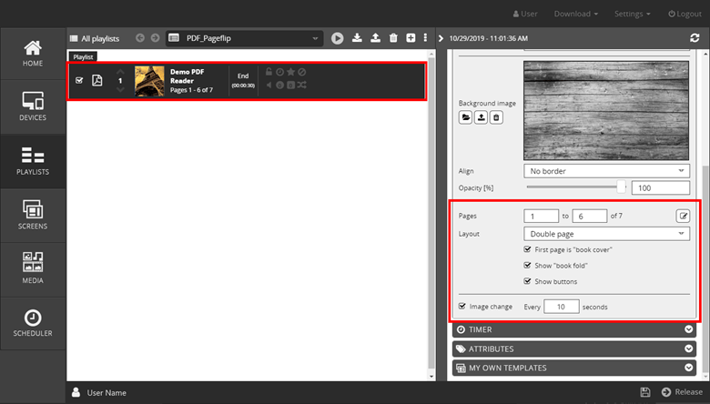Image resolution: width=710 pixels, height=404 pixels.
Task: Toggle 'Show book fold' checkbox
Action: pos(527,265)
